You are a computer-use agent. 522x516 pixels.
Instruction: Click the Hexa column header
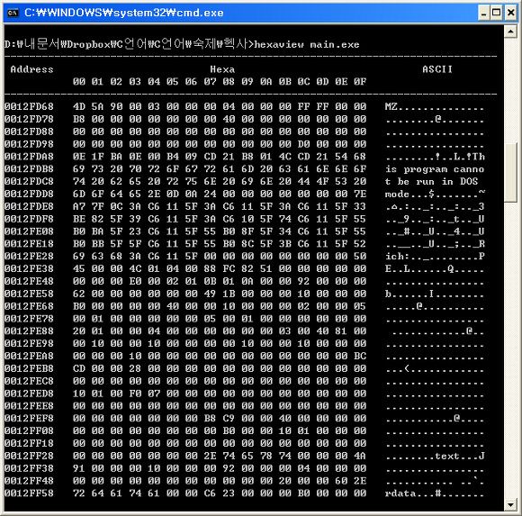[222, 69]
